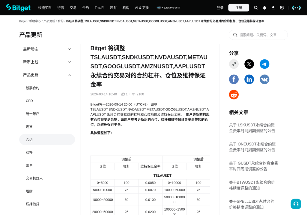The height and width of the screenshot is (215, 307).
Task: Go to 合约 breadcrumb link
Action: [61, 21]
